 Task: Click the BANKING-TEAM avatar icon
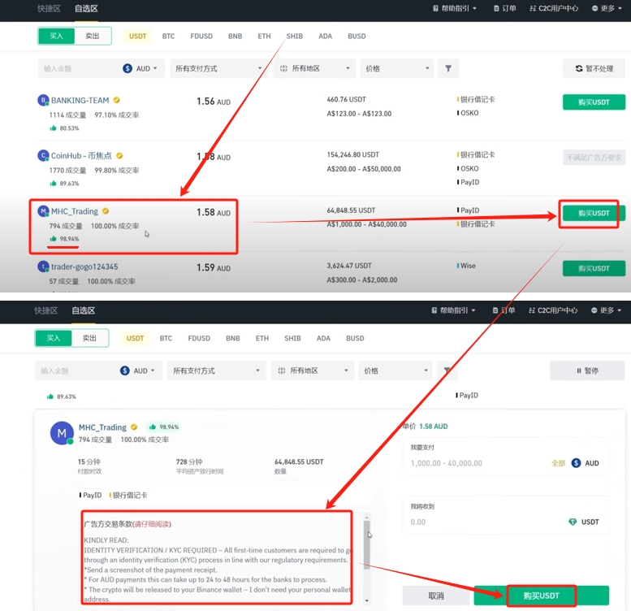(43, 100)
